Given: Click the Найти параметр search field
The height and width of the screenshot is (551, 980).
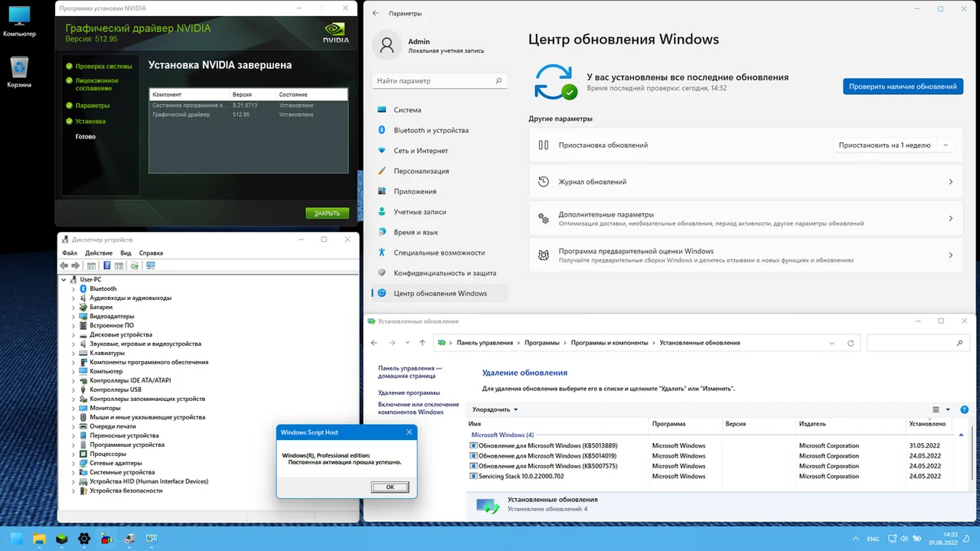Looking at the screenshot, I should (x=439, y=80).
